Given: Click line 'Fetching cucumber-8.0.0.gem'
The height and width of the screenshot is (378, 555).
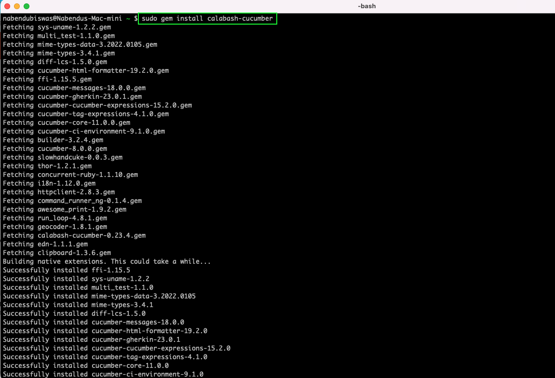Looking at the screenshot, I should (55, 148).
